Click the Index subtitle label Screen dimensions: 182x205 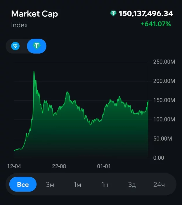[x=19, y=25]
